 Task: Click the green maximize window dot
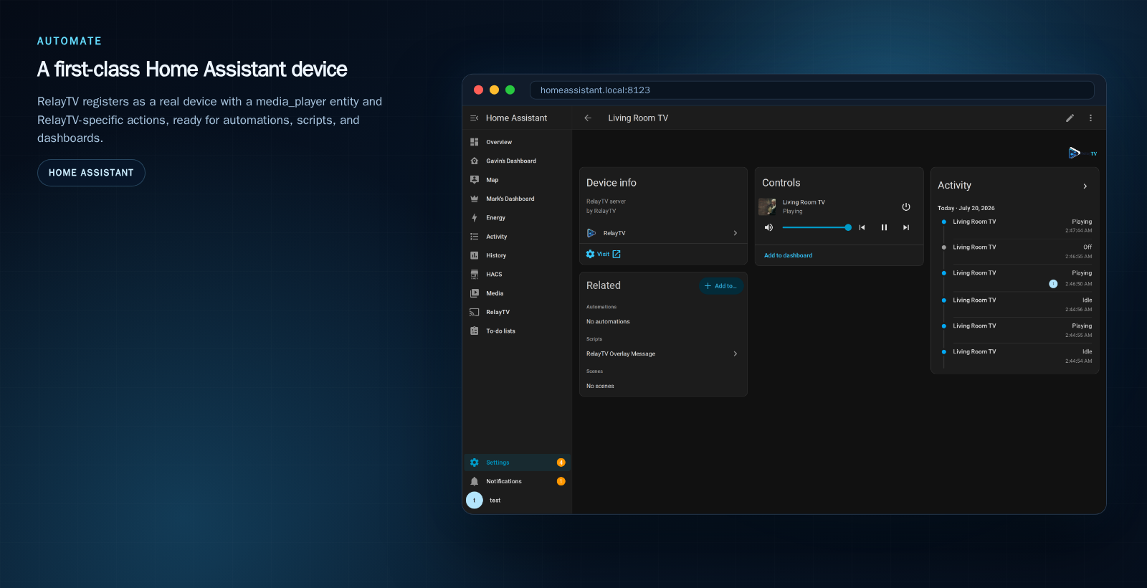pos(510,90)
